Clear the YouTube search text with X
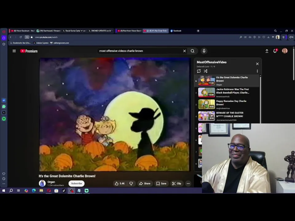This screenshot has width=295, height=221. coord(185,51)
